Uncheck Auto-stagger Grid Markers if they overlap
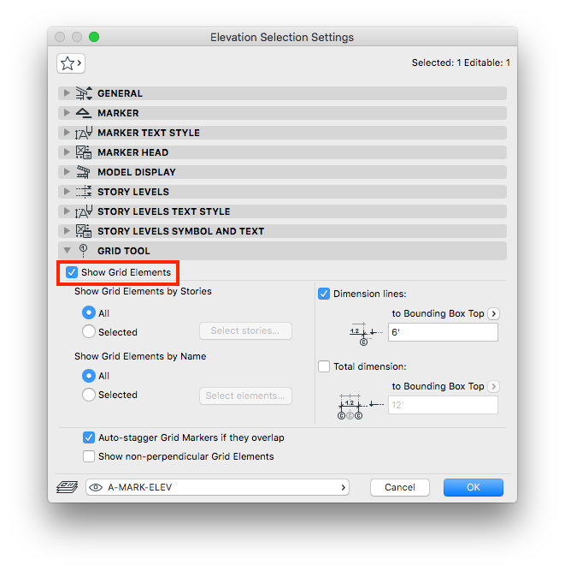This screenshot has height=571, width=565. [x=89, y=437]
